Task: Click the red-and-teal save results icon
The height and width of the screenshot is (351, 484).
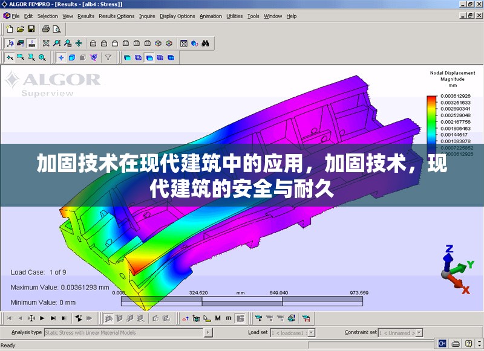Action: tap(306, 318)
